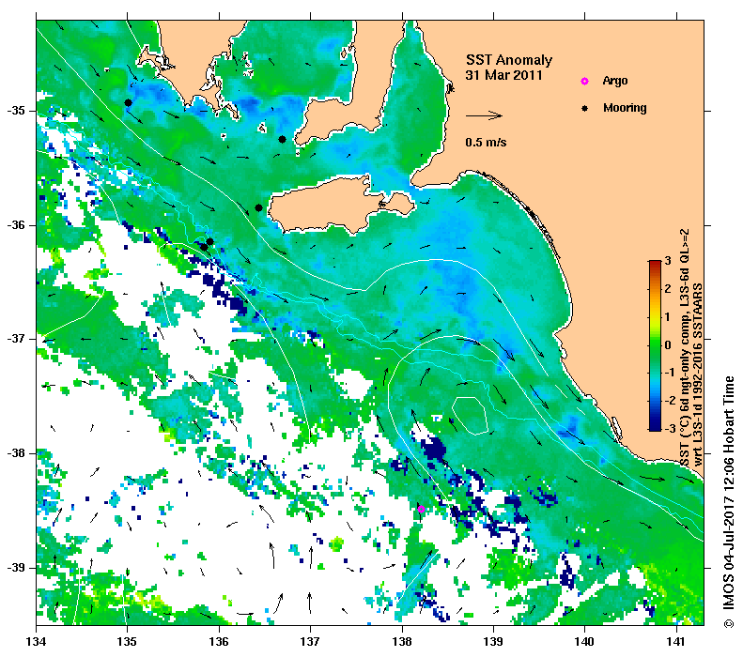This screenshot has width=743, height=657.
Task: Click the longitude label '137'
Action: coord(311,642)
